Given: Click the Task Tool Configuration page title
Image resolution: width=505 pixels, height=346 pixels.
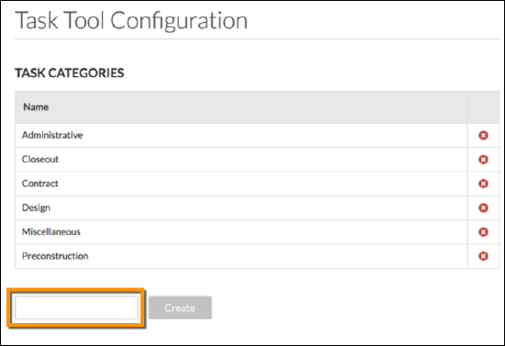Looking at the screenshot, I should 131,21.
